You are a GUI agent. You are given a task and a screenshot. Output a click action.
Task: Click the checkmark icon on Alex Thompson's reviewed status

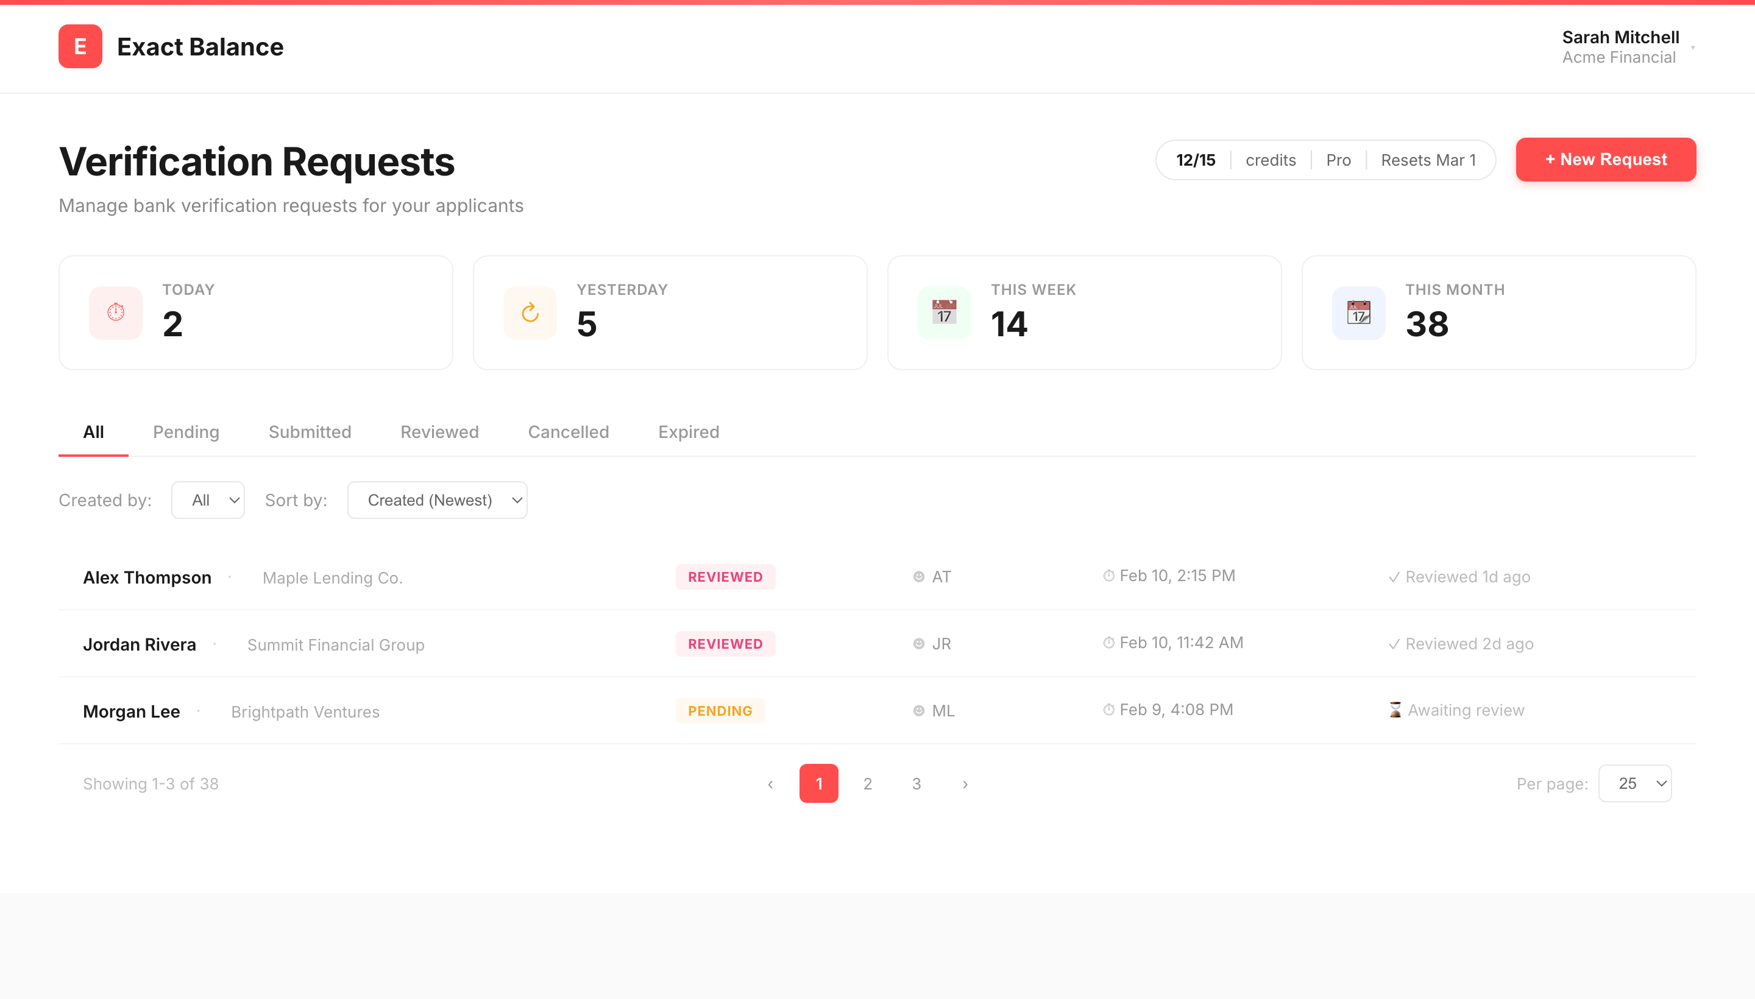1394,576
